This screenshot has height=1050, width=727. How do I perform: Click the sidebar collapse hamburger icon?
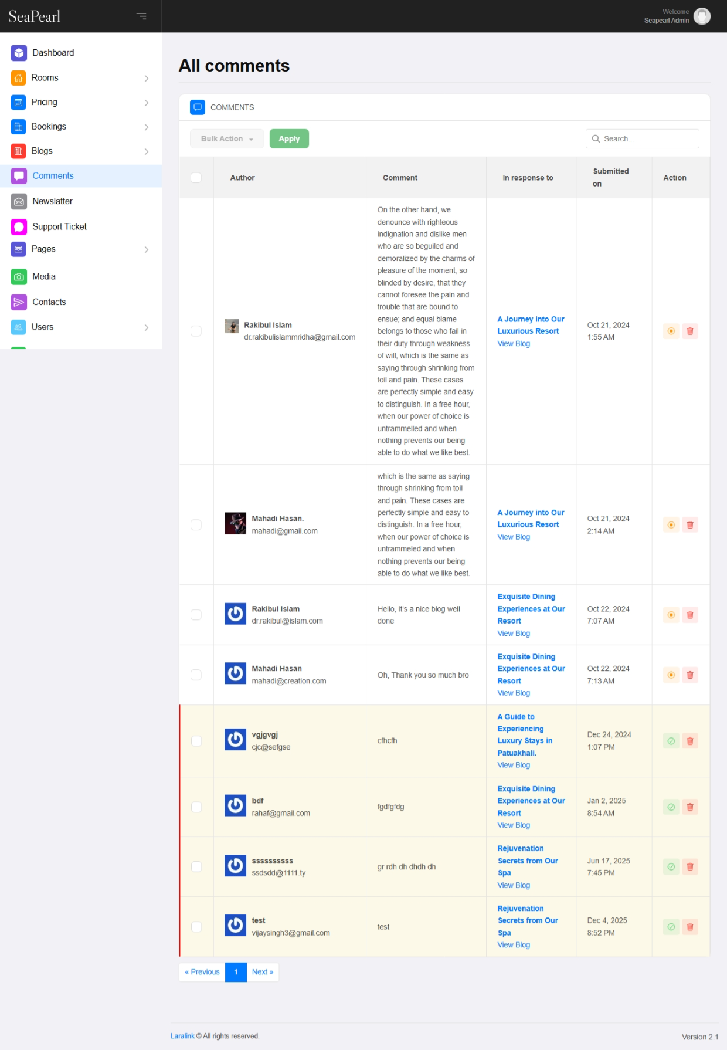point(141,16)
